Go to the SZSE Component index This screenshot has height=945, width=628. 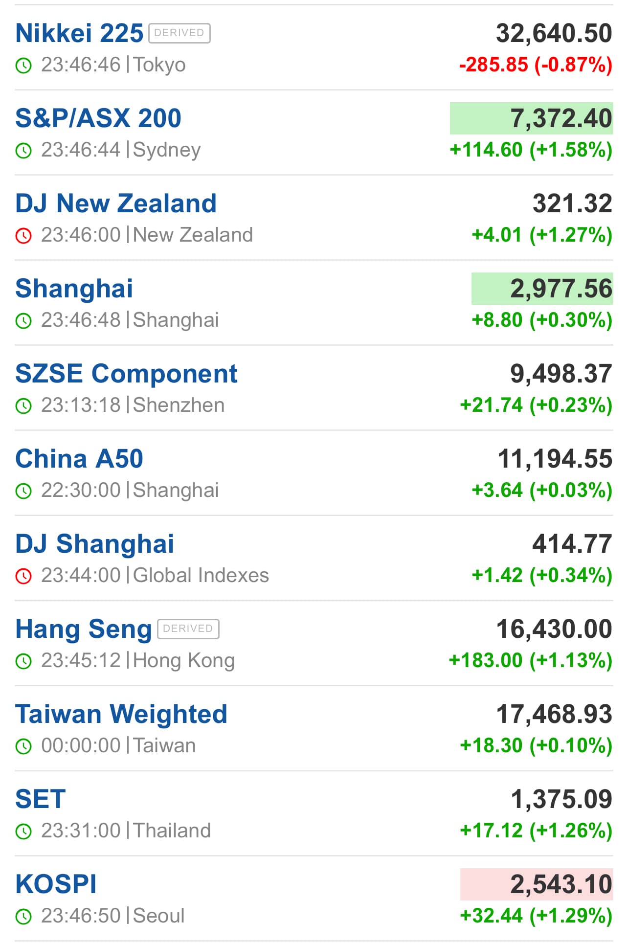coord(126,374)
